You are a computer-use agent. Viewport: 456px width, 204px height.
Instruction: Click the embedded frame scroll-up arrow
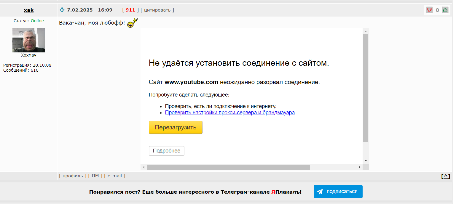[x=366, y=31]
